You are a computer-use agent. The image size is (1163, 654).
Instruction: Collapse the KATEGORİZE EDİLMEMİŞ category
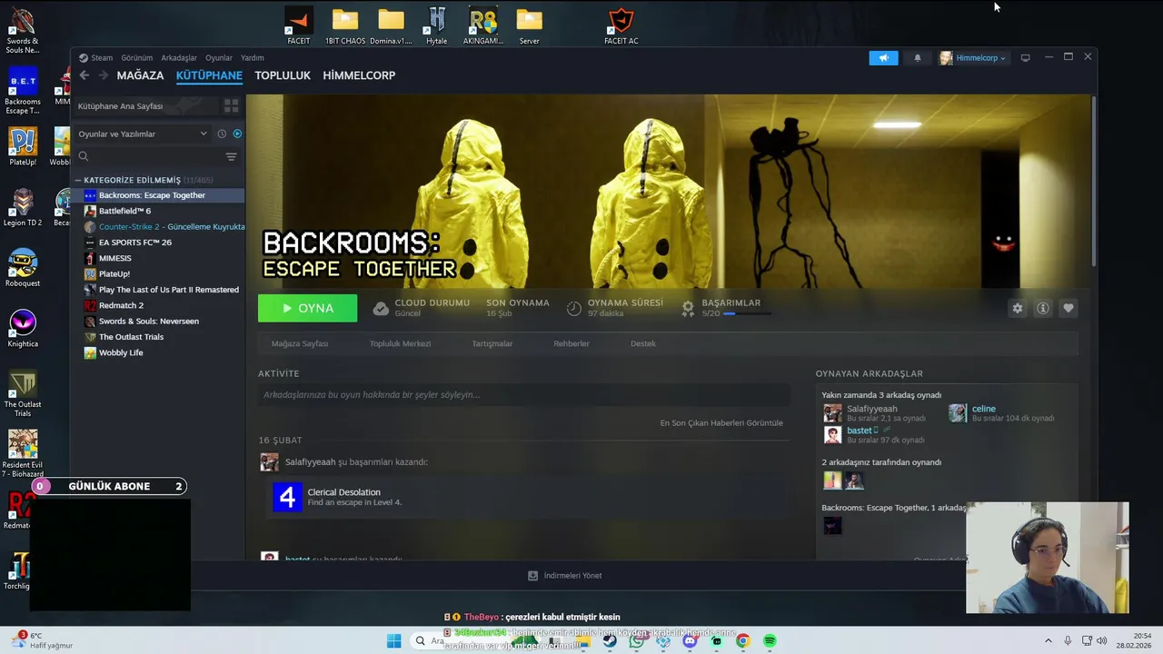click(x=78, y=180)
